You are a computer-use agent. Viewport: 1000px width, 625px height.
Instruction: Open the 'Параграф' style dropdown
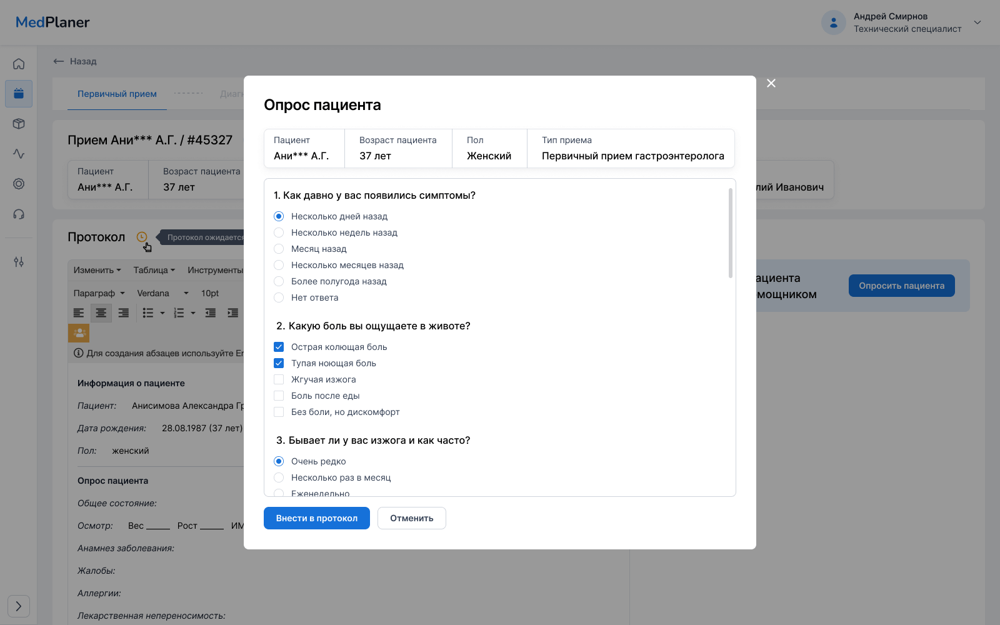[x=99, y=293]
